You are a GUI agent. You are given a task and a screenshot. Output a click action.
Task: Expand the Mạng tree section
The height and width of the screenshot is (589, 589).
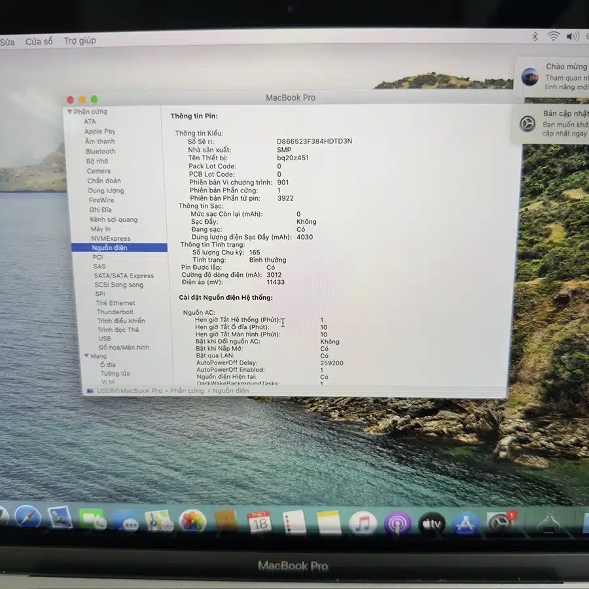(x=88, y=356)
